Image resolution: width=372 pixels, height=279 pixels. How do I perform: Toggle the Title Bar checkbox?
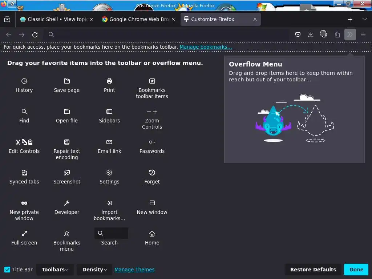tap(7, 270)
